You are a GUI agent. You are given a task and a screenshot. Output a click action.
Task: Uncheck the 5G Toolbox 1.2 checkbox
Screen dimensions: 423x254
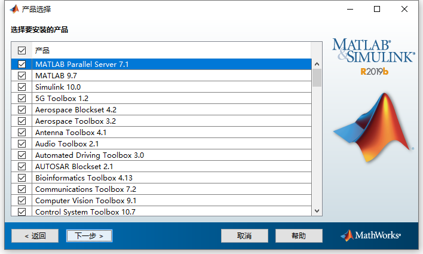coord(22,98)
